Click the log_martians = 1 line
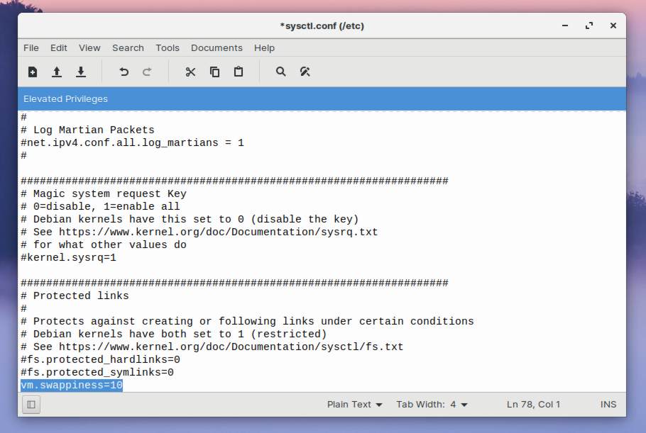Image resolution: width=646 pixels, height=433 pixels. 132,143
